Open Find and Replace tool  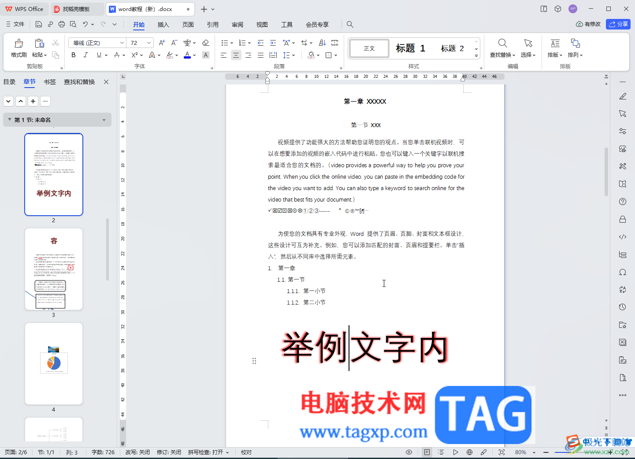[x=502, y=48]
